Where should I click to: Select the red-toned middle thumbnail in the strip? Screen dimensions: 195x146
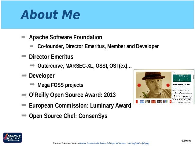(x=153, y=101)
